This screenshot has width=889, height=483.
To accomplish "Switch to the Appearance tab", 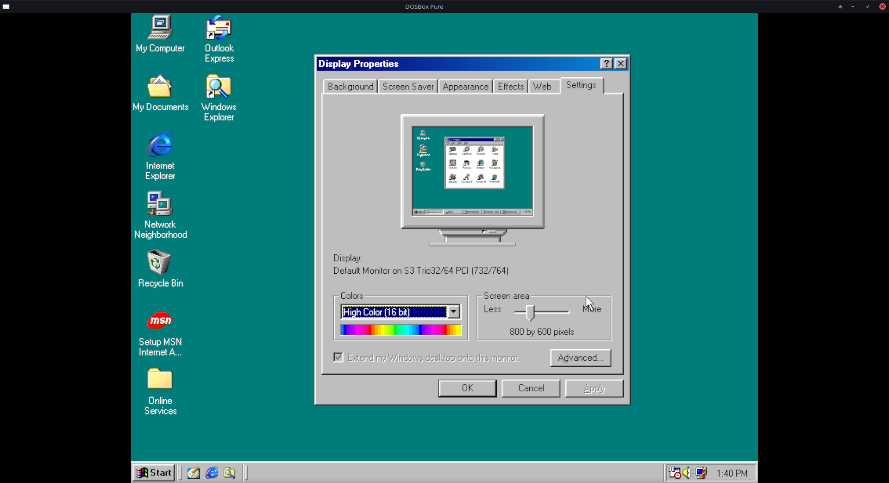I will coord(465,87).
